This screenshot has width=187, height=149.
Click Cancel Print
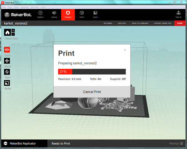92,92
